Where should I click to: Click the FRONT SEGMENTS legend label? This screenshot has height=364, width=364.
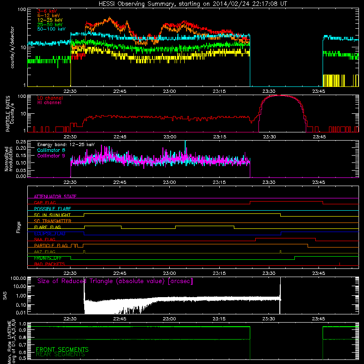pos(62,349)
